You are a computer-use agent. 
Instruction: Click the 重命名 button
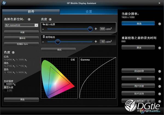[21, 38]
